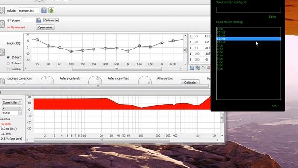Select 9.txt in the load config list

pos(248,69)
